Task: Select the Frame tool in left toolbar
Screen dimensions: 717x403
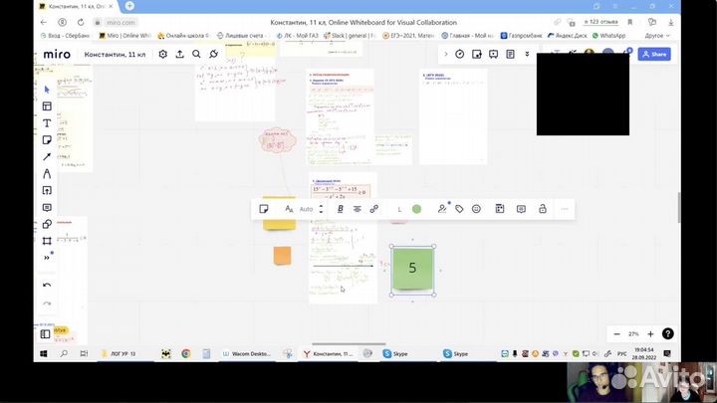Action: [x=47, y=241]
